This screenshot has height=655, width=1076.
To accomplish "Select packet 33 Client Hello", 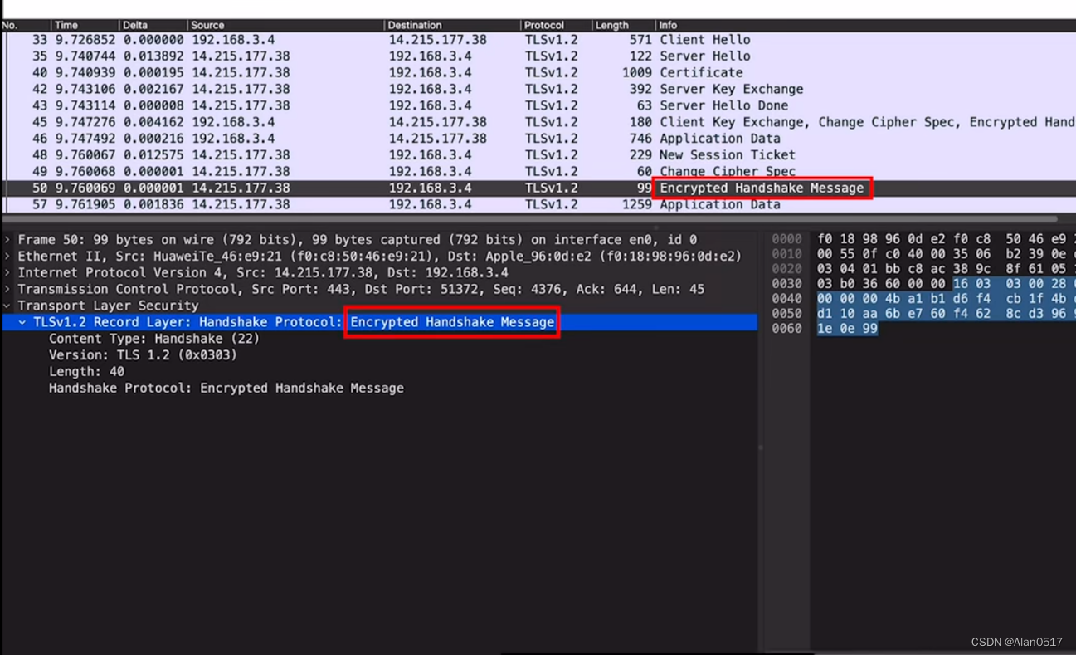I will (538, 40).
